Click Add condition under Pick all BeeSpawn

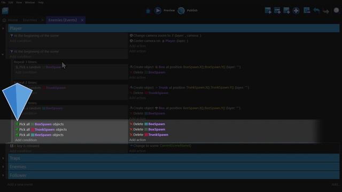[x=26, y=140]
